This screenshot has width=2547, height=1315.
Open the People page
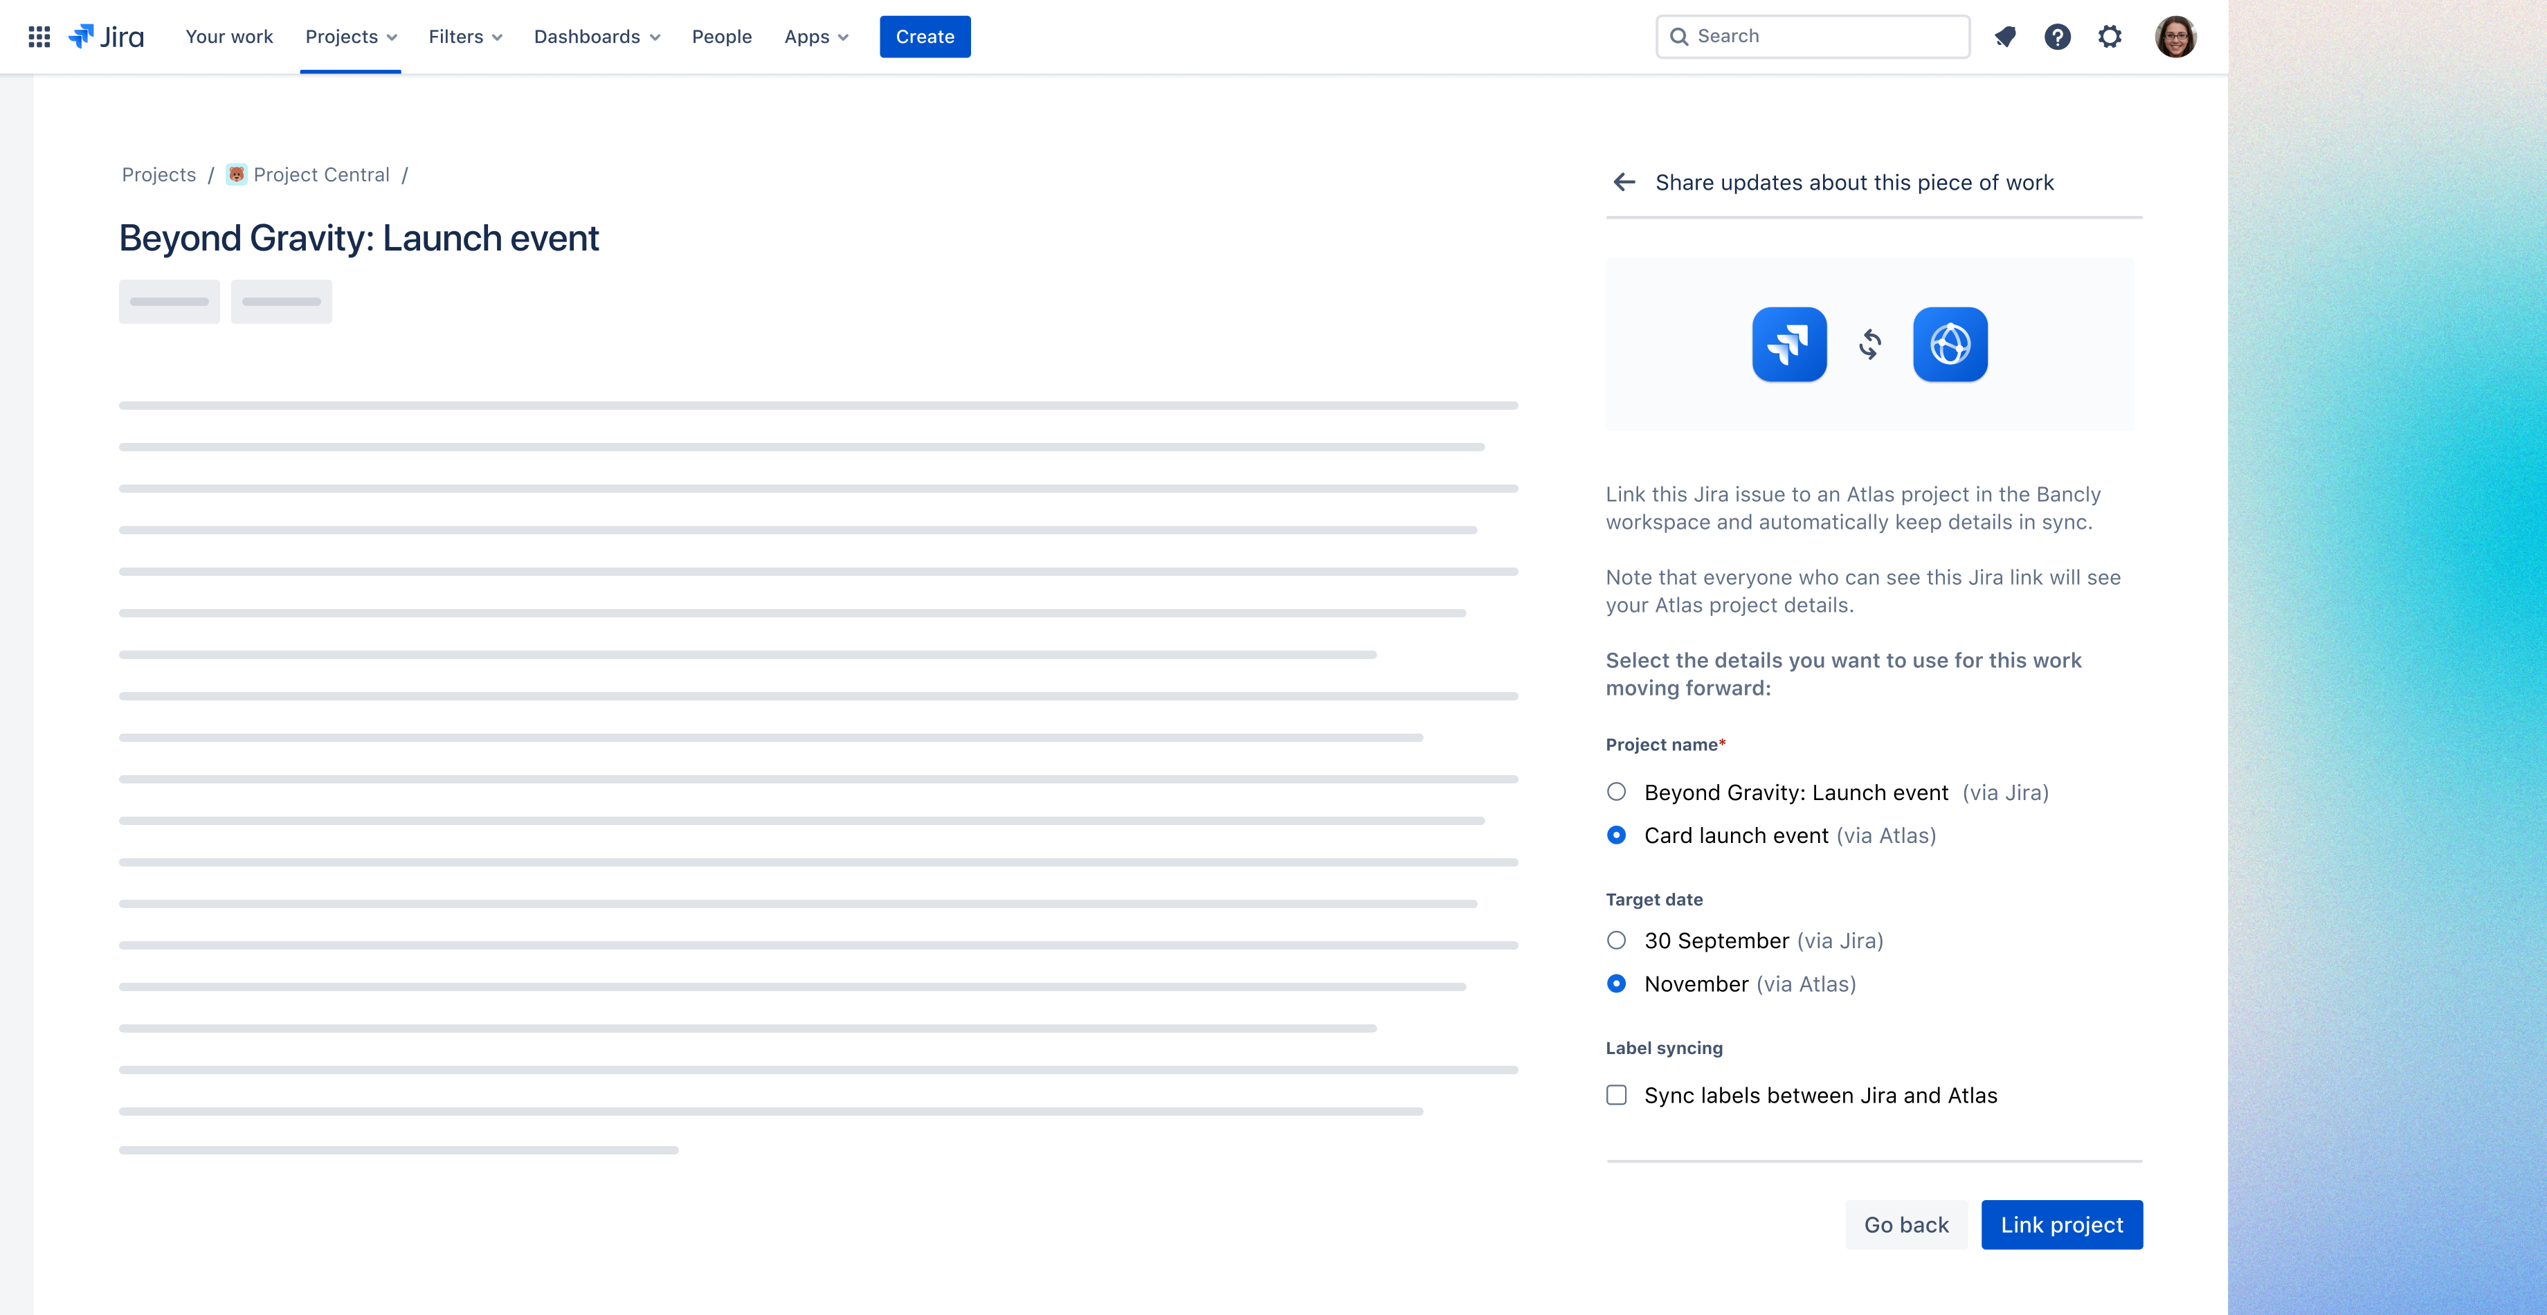[722, 37]
